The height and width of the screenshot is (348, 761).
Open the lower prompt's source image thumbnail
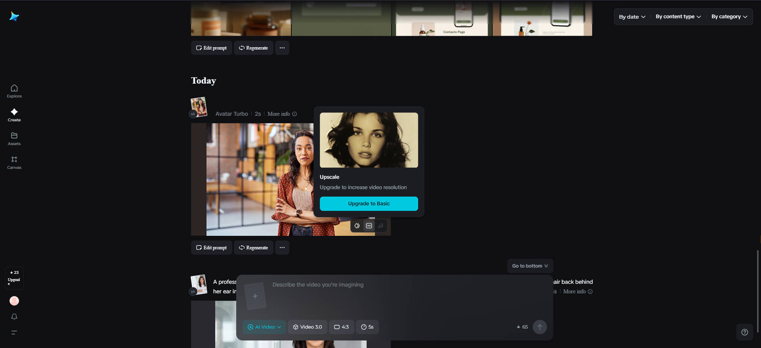199,284
